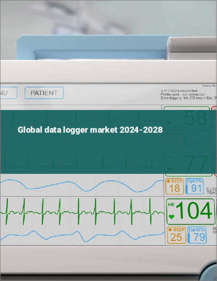Click the blue waveform below the green ECG

[82, 236]
